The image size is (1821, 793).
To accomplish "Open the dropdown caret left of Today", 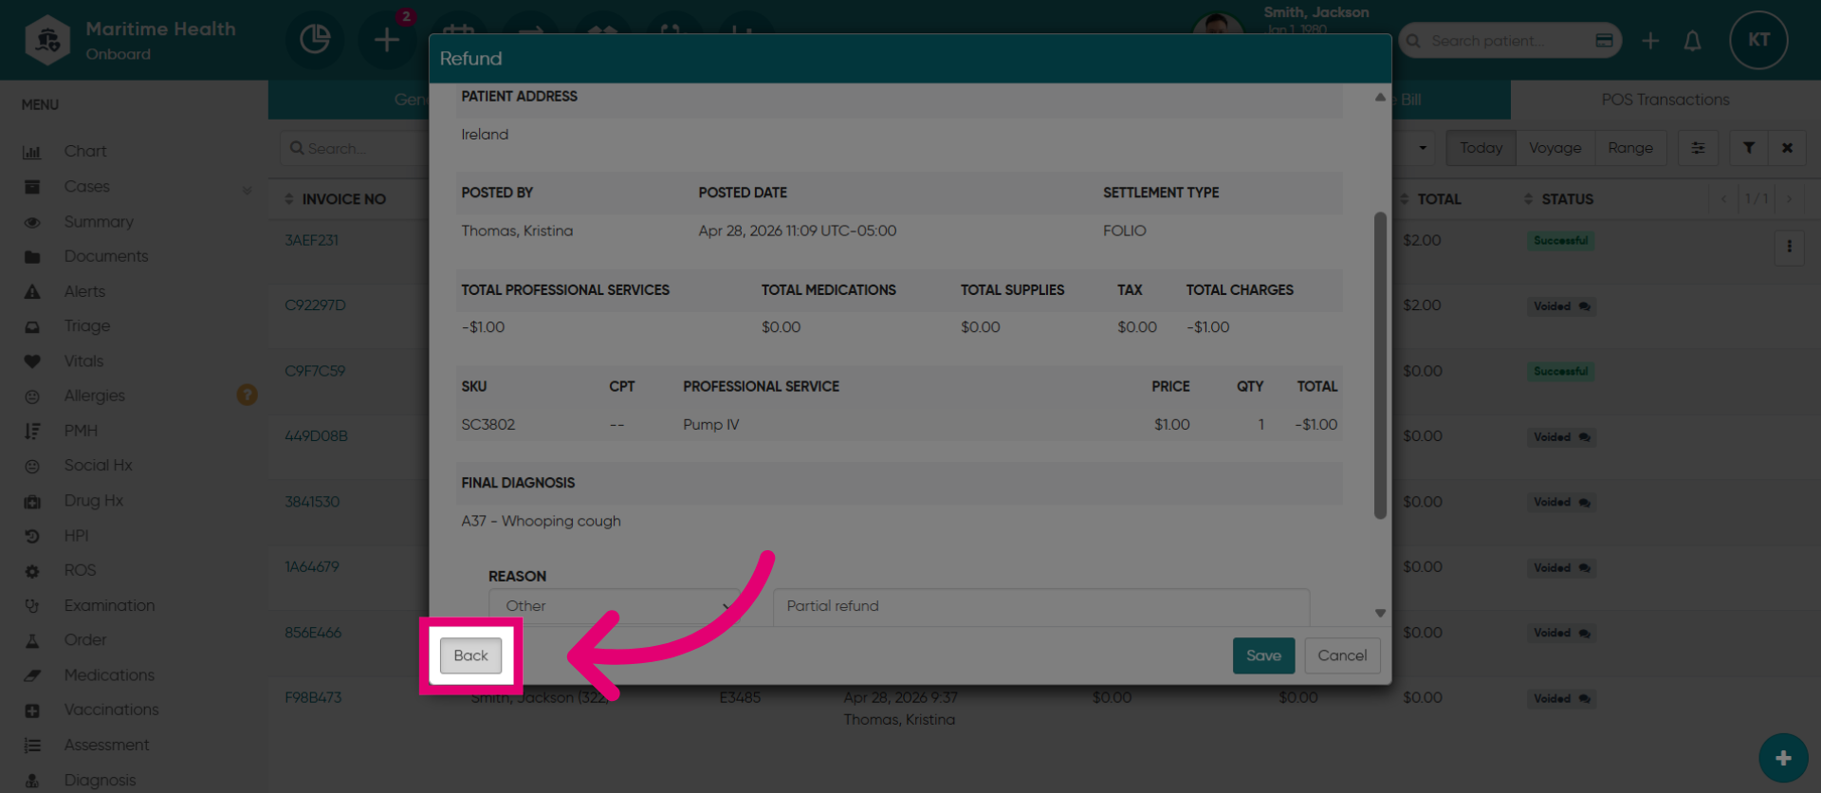I will click(x=1422, y=148).
